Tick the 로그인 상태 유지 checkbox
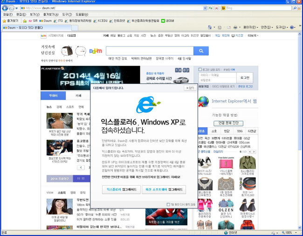The height and width of the screenshot is (236, 303). point(200,69)
